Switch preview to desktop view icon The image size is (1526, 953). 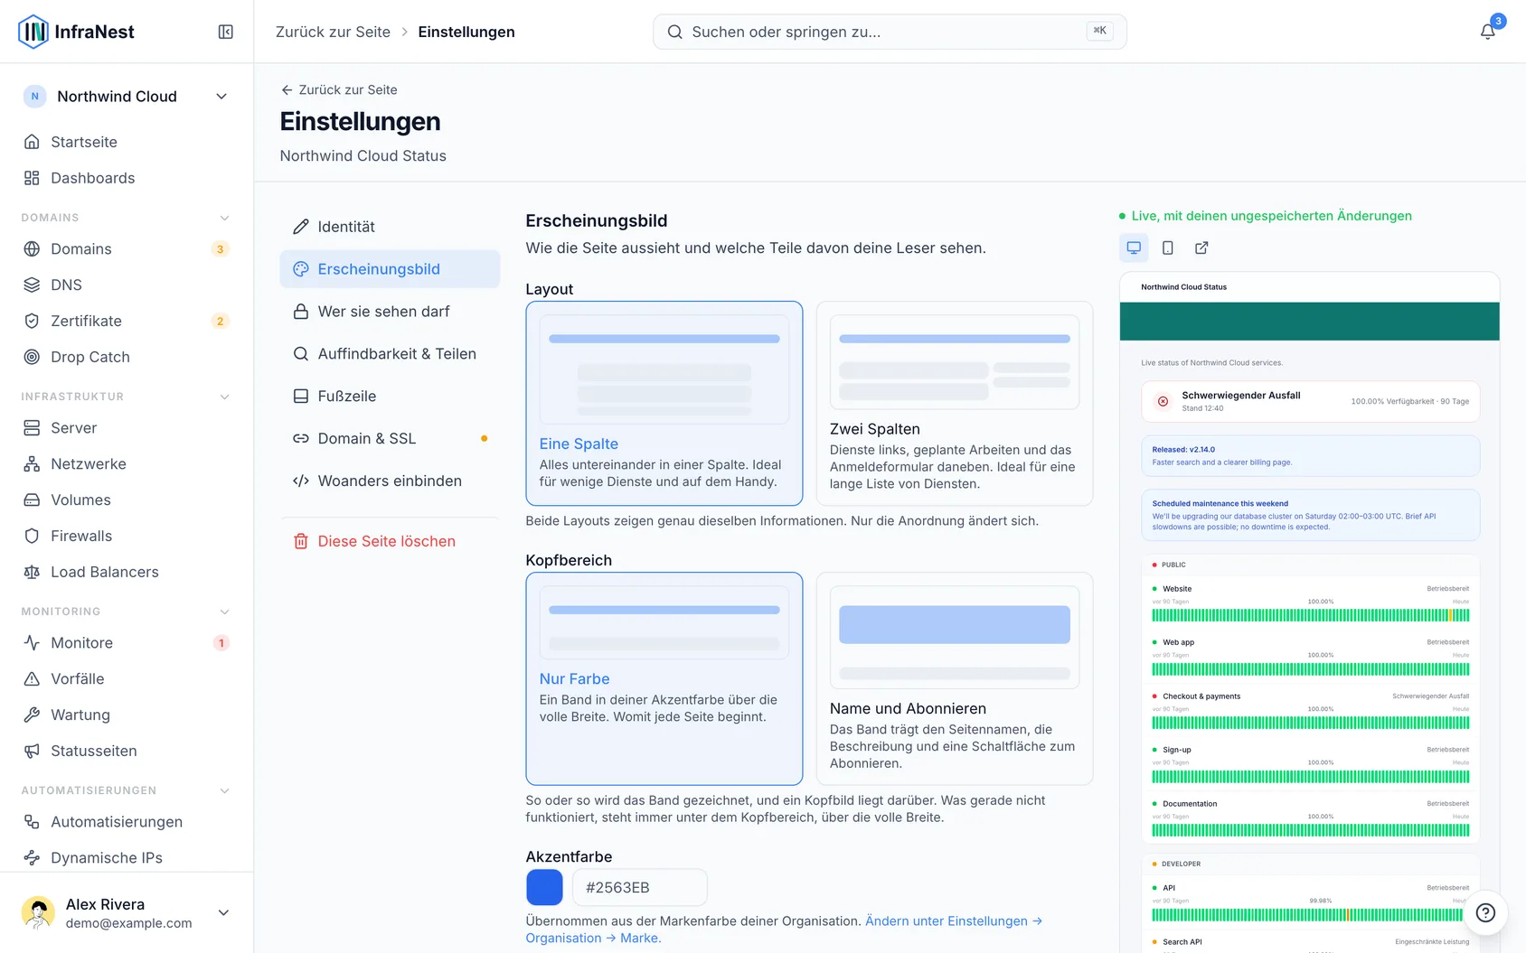pyautogui.click(x=1134, y=248)
